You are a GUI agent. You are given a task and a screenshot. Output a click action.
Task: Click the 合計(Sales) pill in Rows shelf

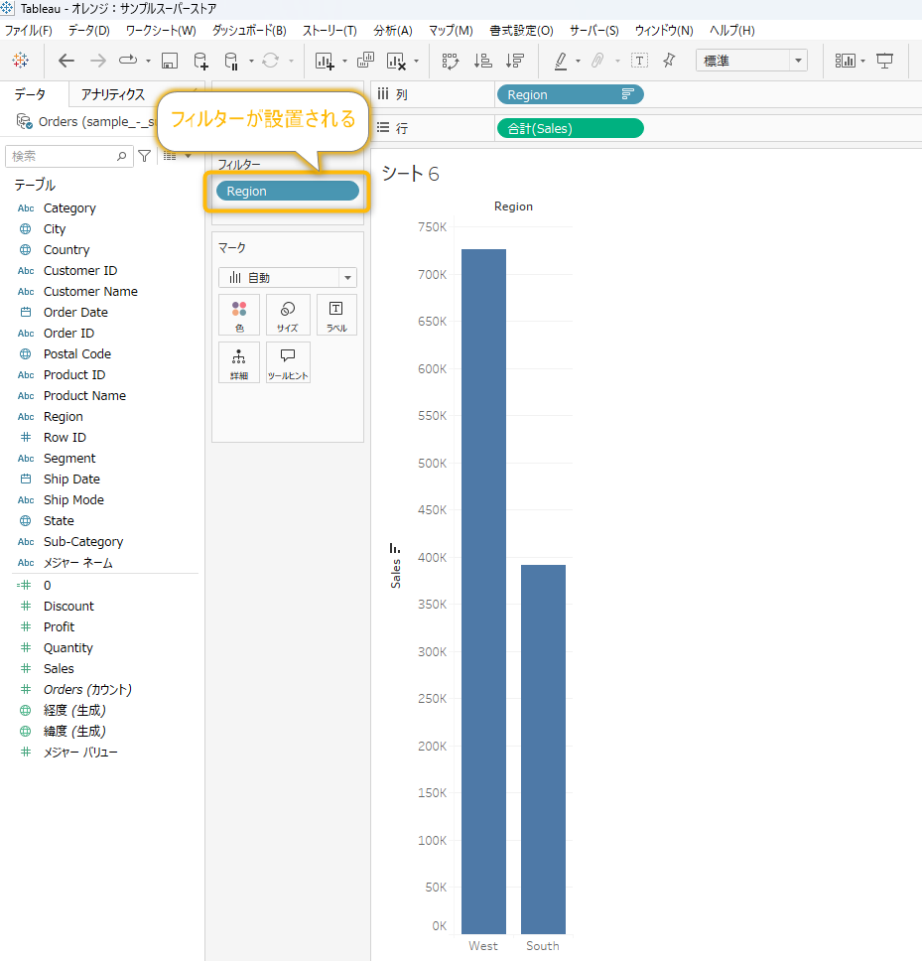click(570, 128)
